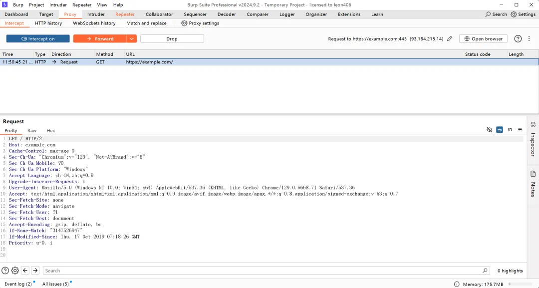Click the pencil icon to edit request target

[x=450, y=39]
